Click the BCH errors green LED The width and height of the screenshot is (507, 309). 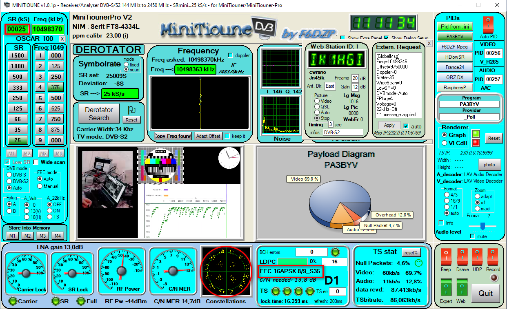[x=335, y=252]
